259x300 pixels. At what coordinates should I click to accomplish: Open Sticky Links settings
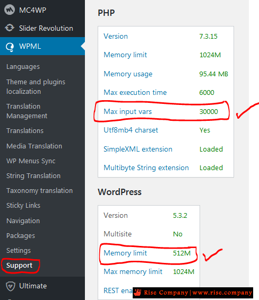click(23, 206)
